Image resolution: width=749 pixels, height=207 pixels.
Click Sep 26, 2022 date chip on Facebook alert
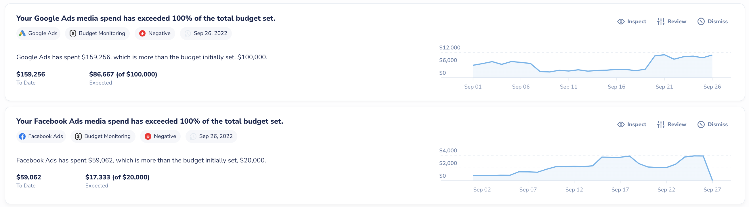211,136
